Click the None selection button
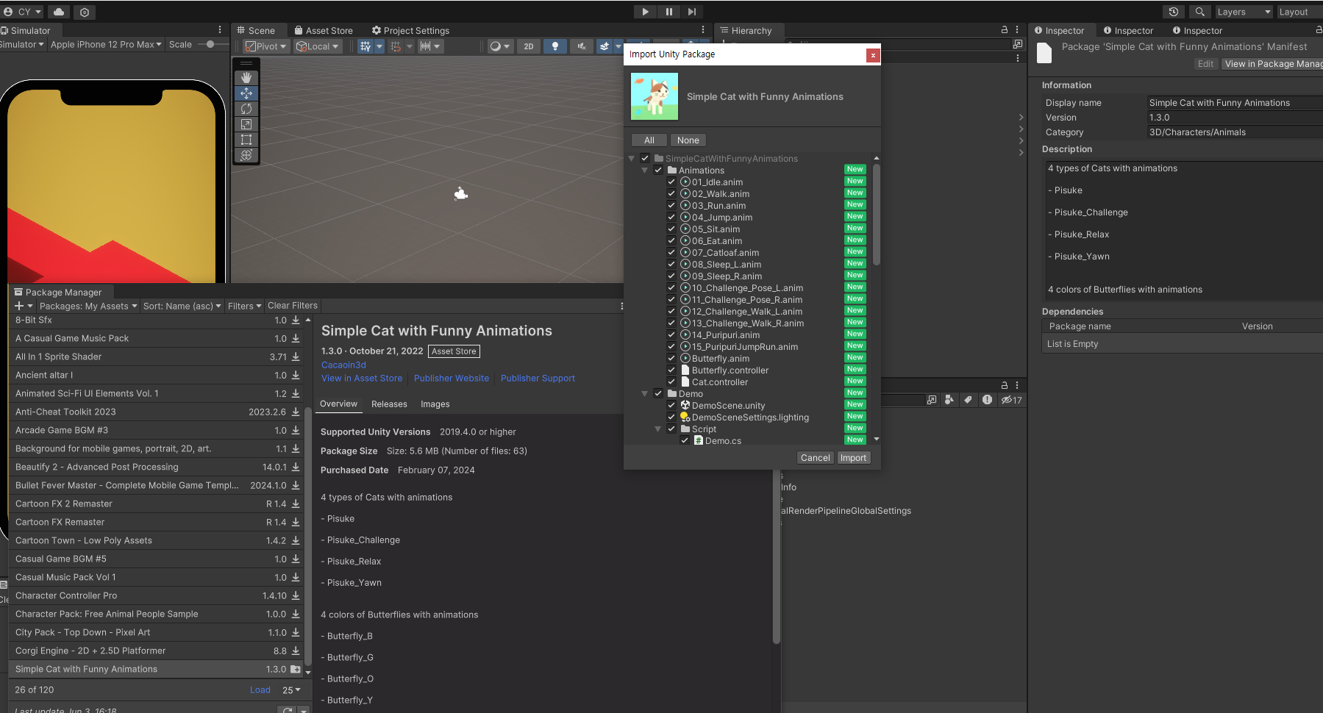Screen dimensions: 1323x713 coord(688,140)
